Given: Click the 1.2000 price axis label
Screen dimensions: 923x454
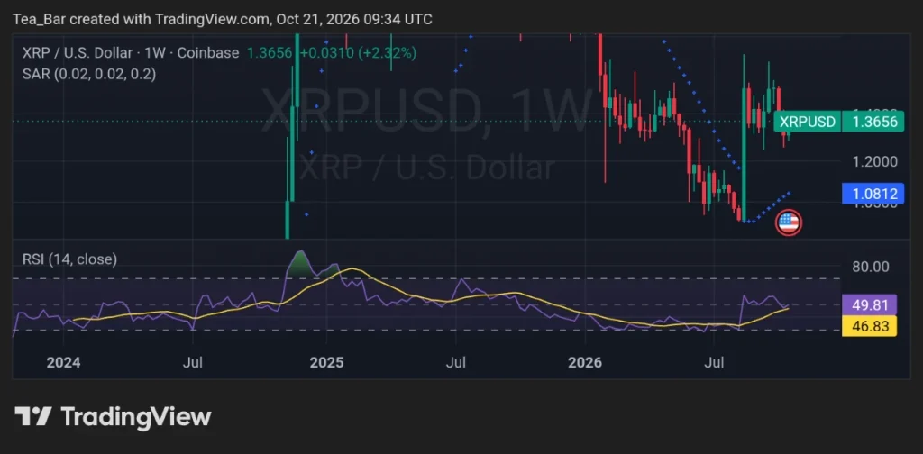Looking at the screenshot, I should pyautogui.click(x=873, y=161).
